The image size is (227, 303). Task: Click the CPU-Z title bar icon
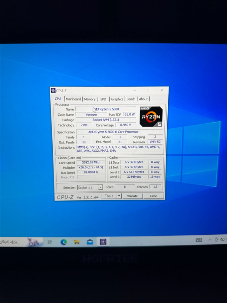[x=53, y=91]
